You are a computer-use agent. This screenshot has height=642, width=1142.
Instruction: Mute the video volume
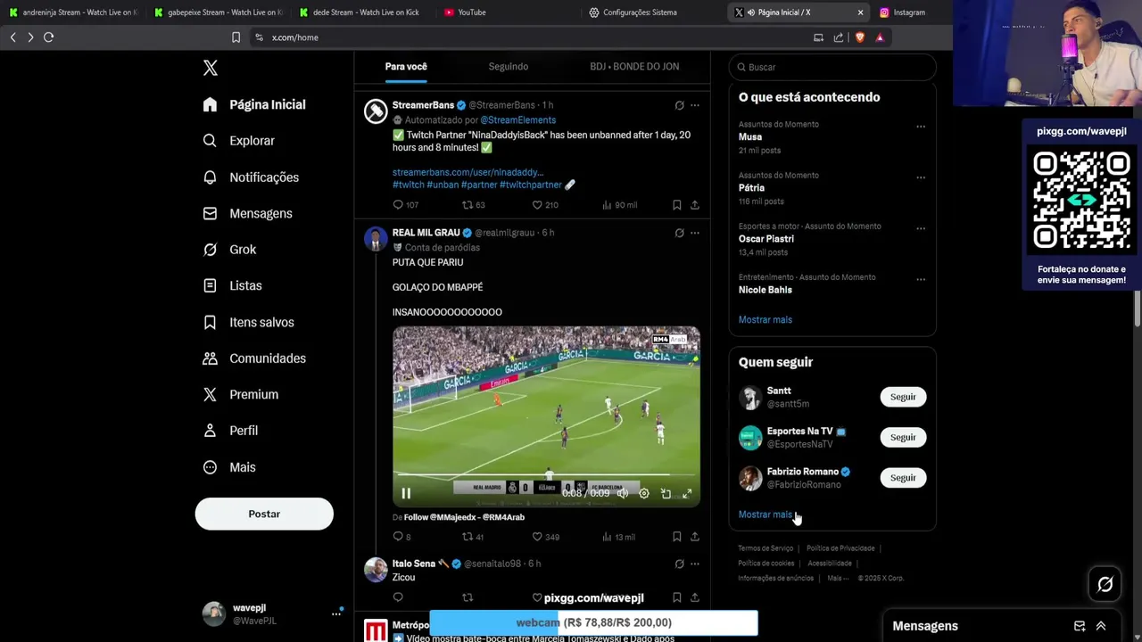(x=623, y=493)
